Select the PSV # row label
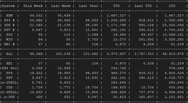The height and width of the screenshot is (103, 188). pos(9,30)
